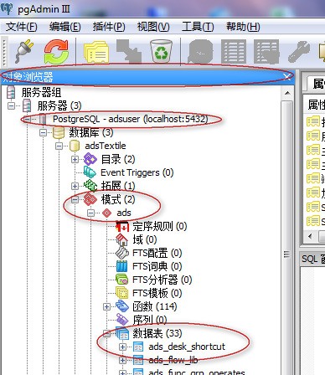325x375 pixels.
Task: Select the 数据表 (33) tree item
Action: point(157,333)
